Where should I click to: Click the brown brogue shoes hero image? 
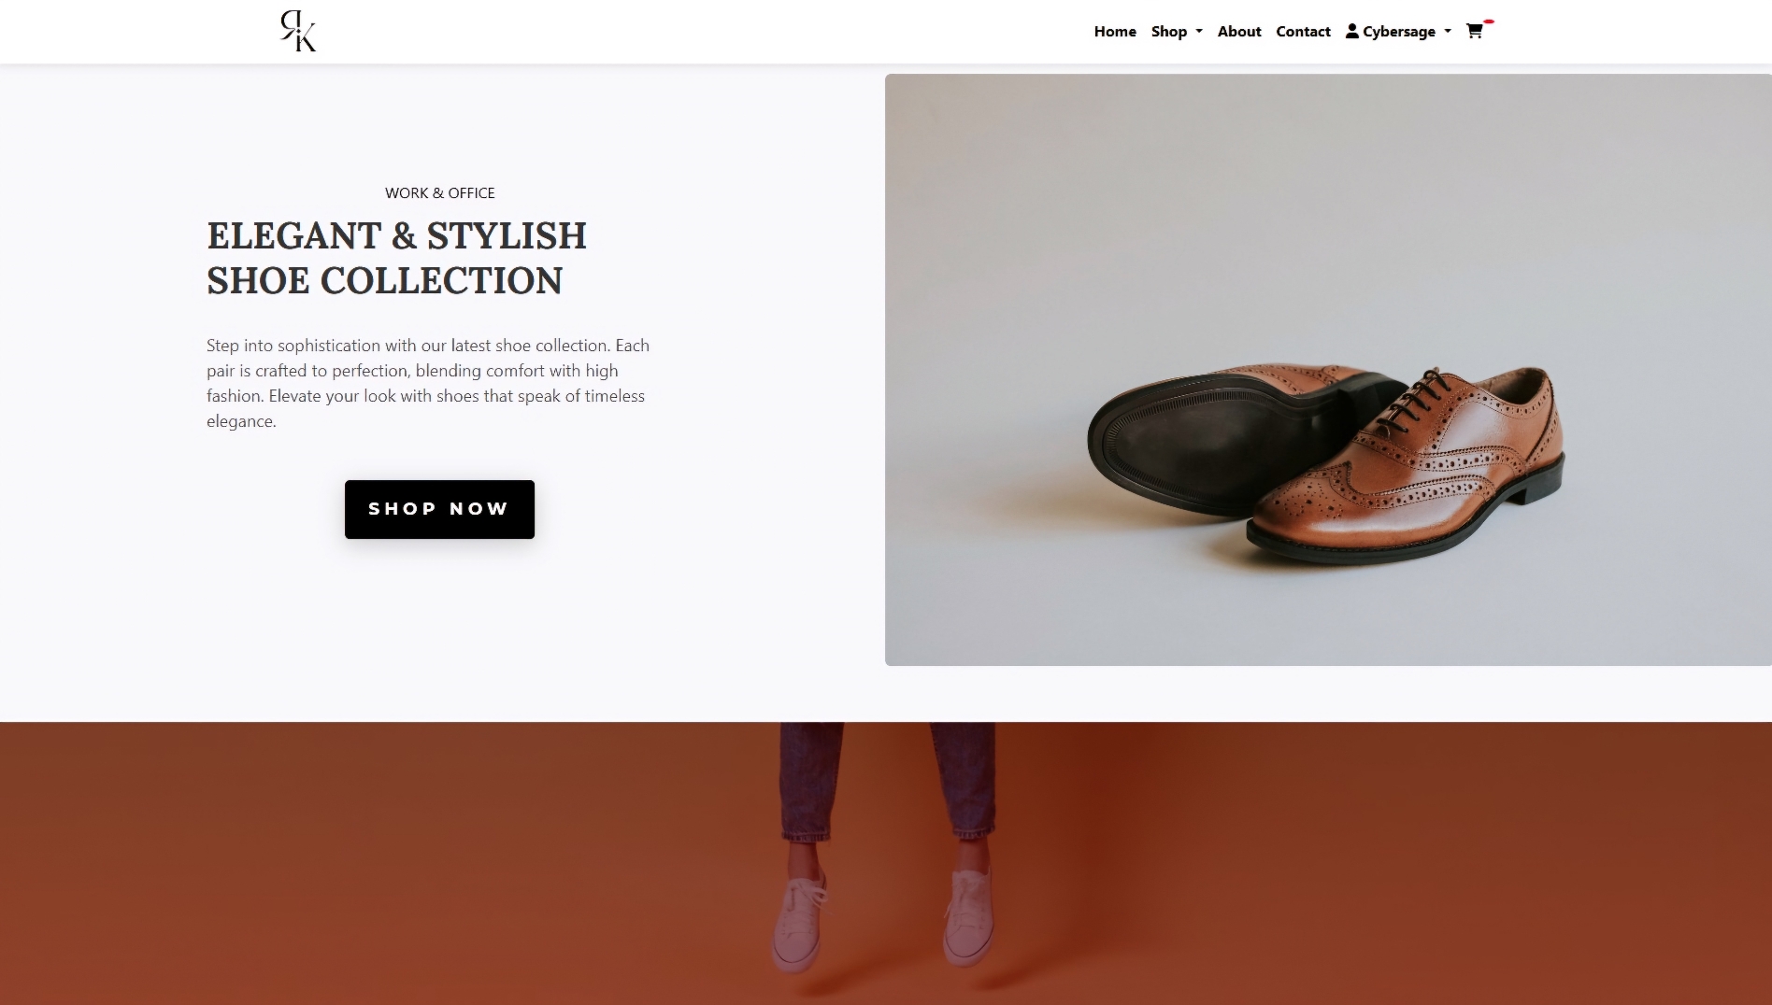(1327, 234)
